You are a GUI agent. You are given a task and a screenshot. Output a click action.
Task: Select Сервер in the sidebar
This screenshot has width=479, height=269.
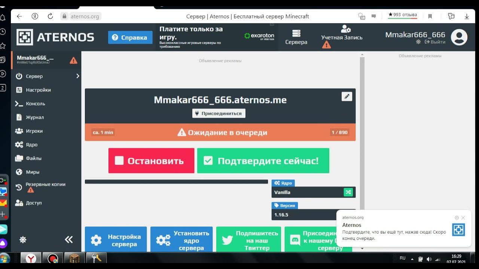(x=34, y=76)
